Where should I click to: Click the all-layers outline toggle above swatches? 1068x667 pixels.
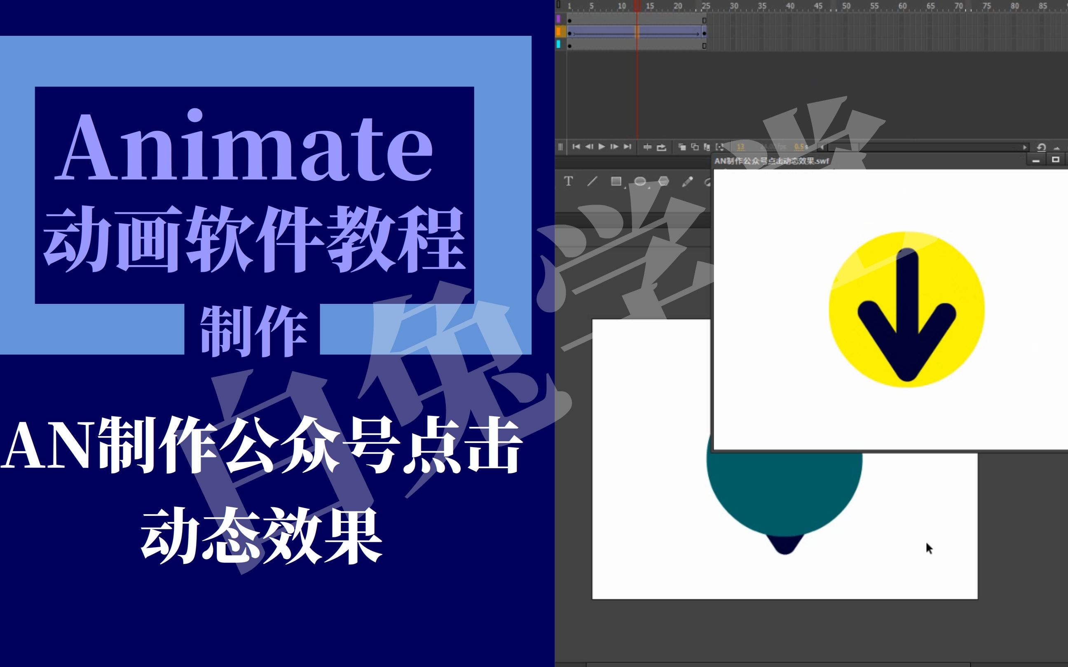[558, 5]
